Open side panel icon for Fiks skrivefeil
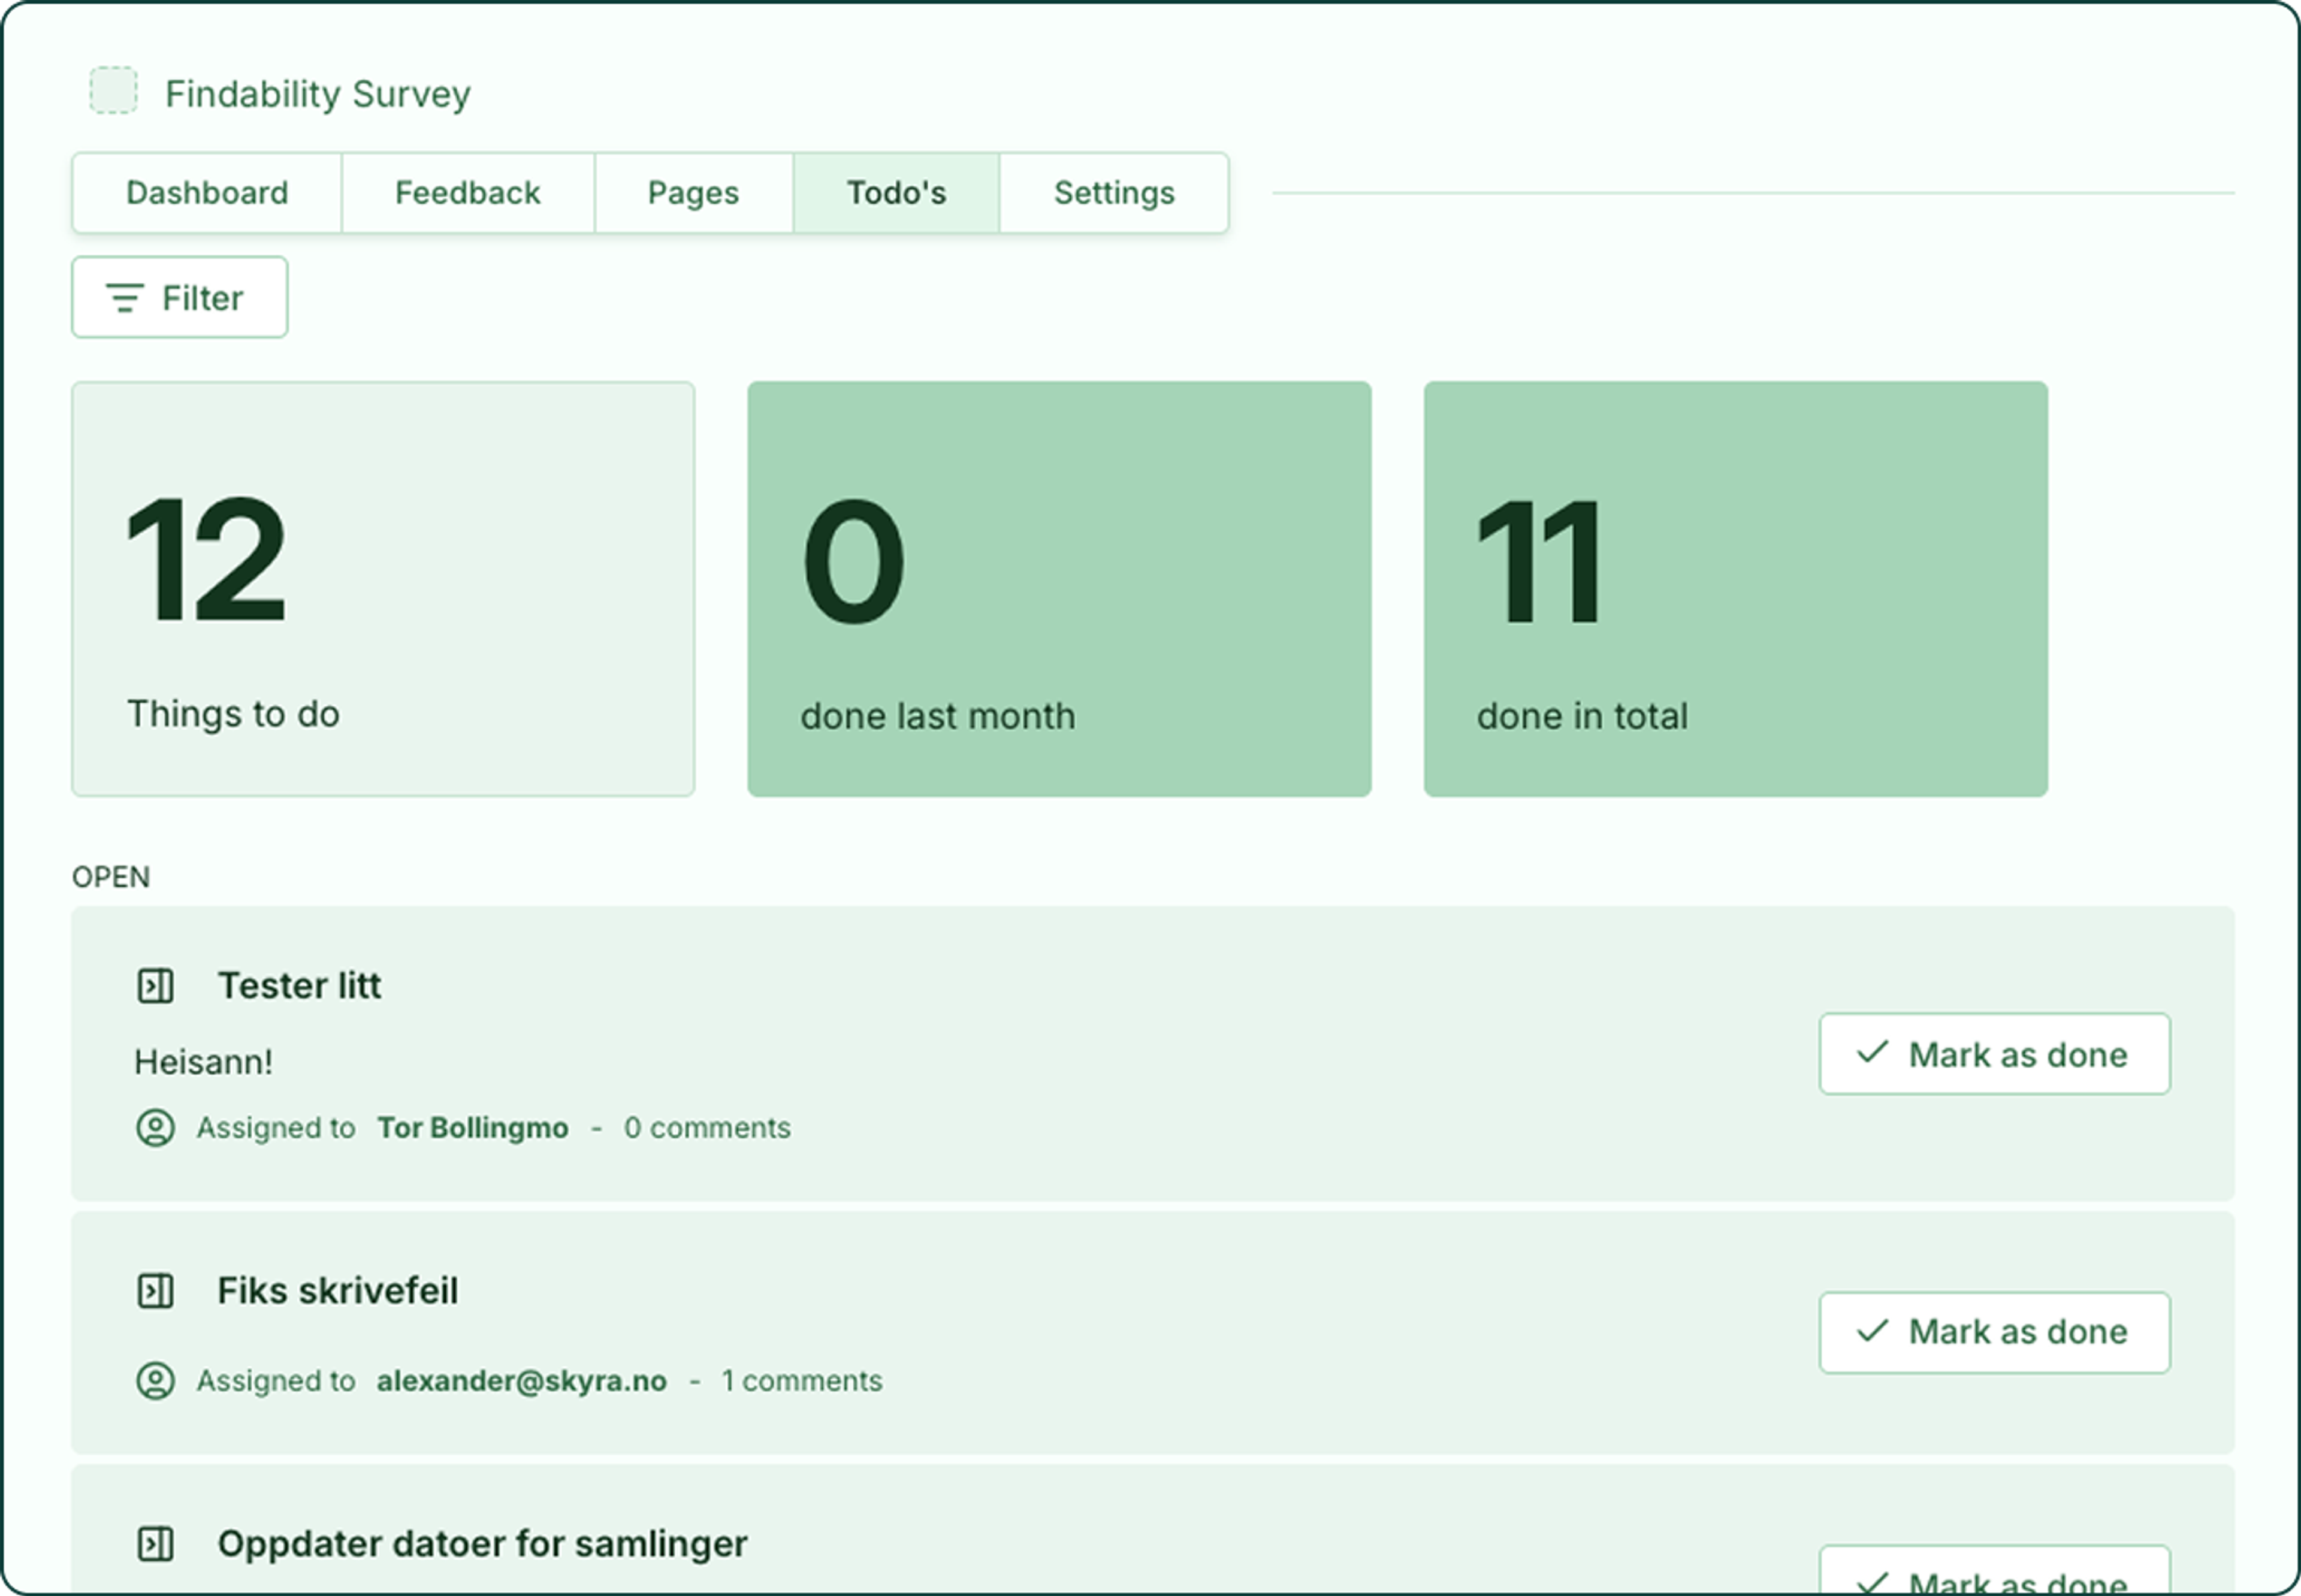Screen dimensions: 2301x1596 [x=155, y=1291]
